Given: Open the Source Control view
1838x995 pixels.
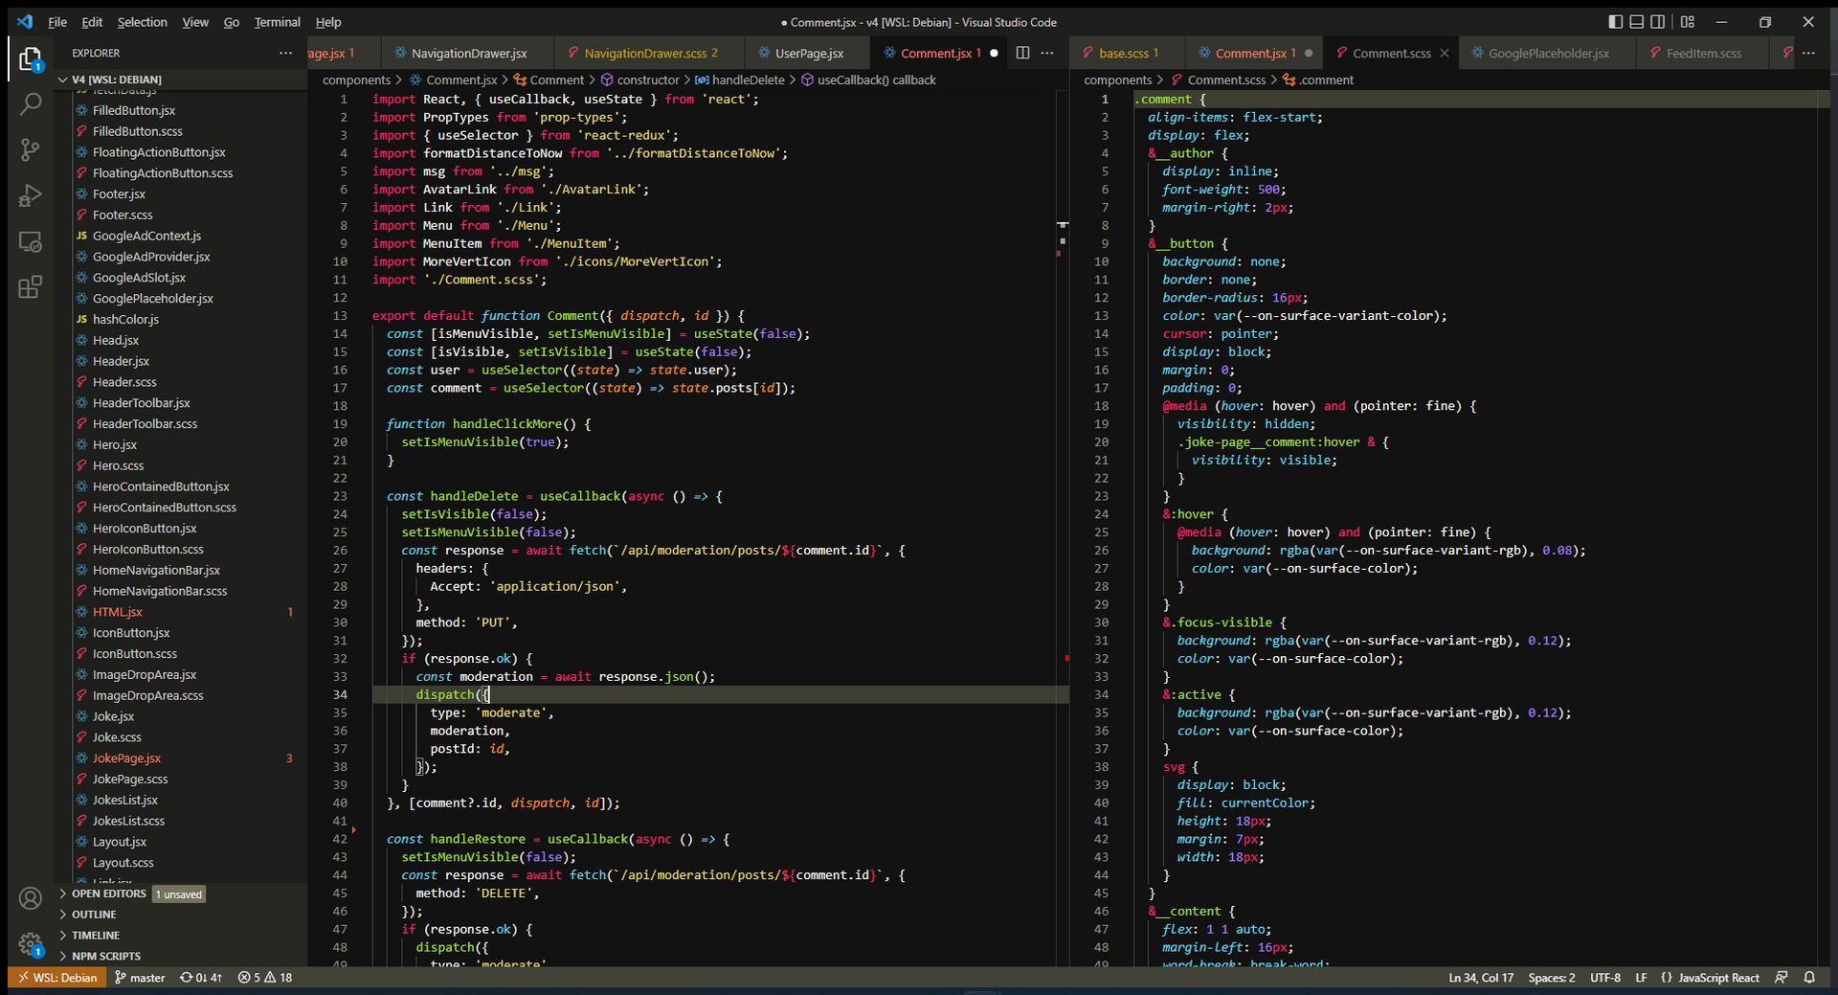Looking at the screenshot, I should click(x=31, y=150).
